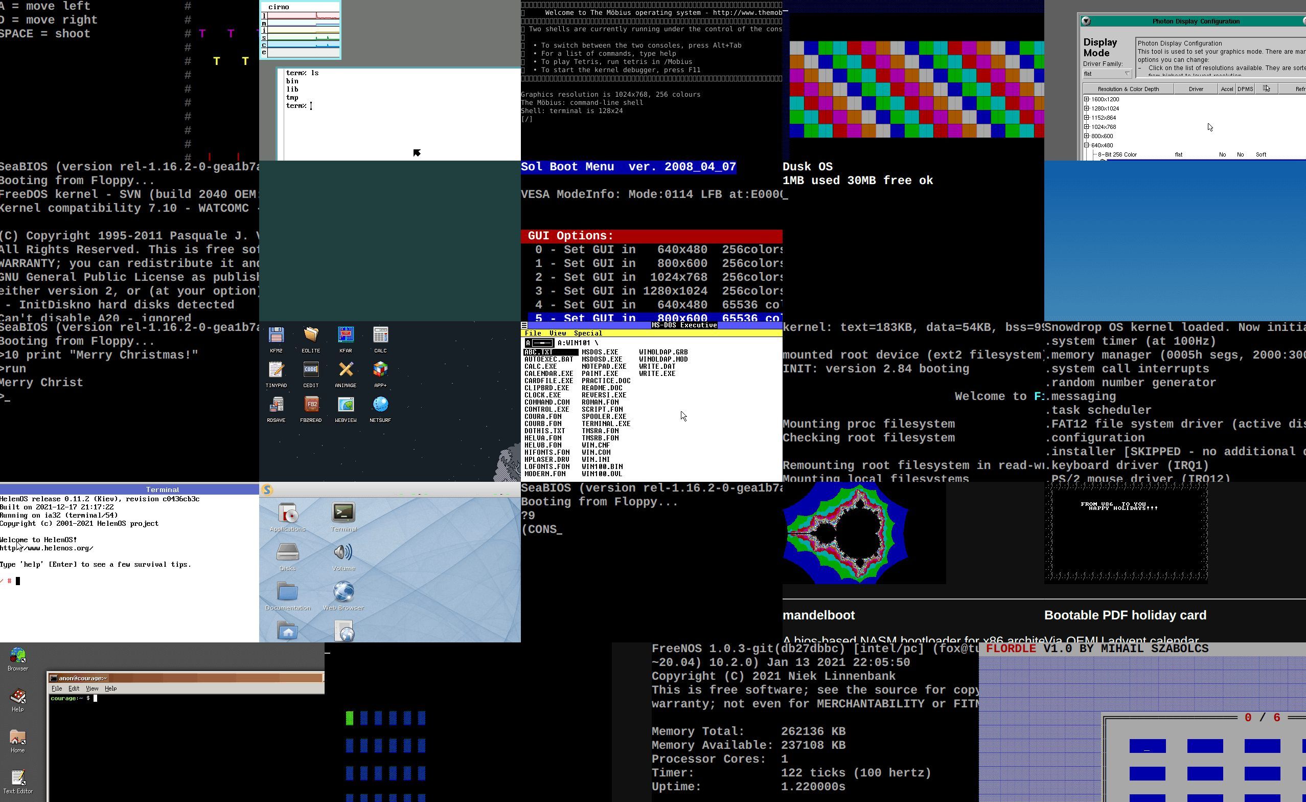The image size is (1306, 802).
Task: Expand the 1280x1024 resolution node
Action: [x=1087, y=108]
